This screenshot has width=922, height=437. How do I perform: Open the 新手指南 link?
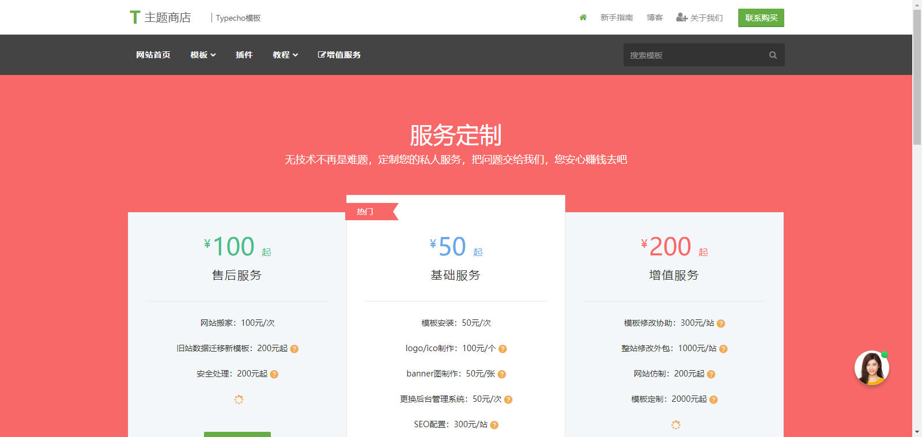tap(617, 18)
